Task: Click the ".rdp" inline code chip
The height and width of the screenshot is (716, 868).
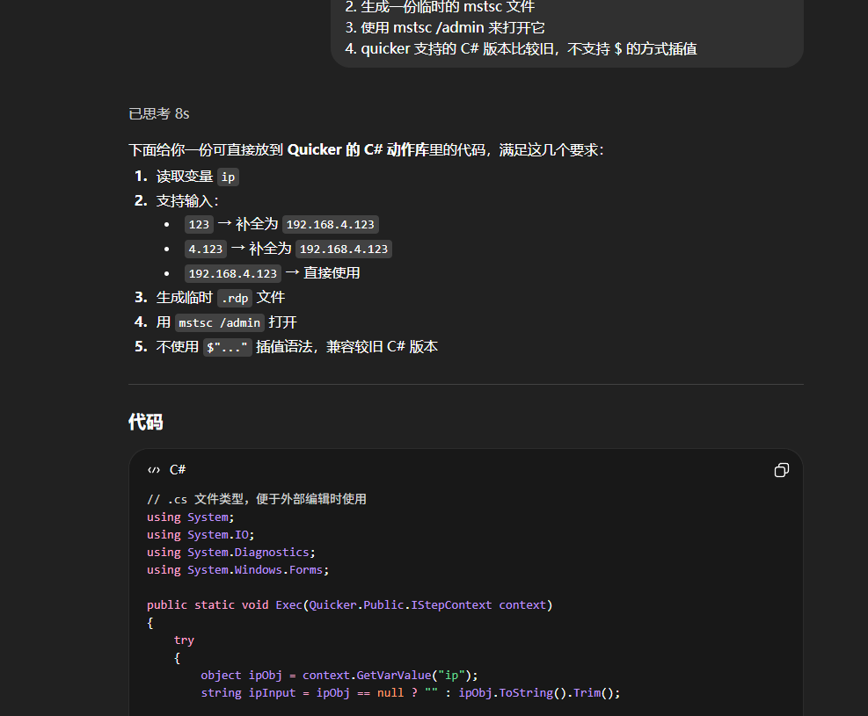Action: [235, 298]
